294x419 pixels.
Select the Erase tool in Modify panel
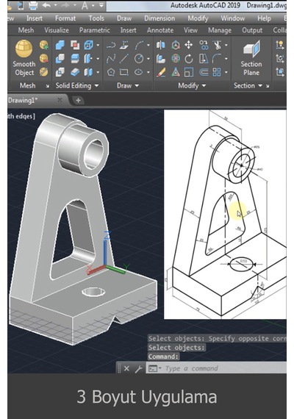(x=161, y=72)
